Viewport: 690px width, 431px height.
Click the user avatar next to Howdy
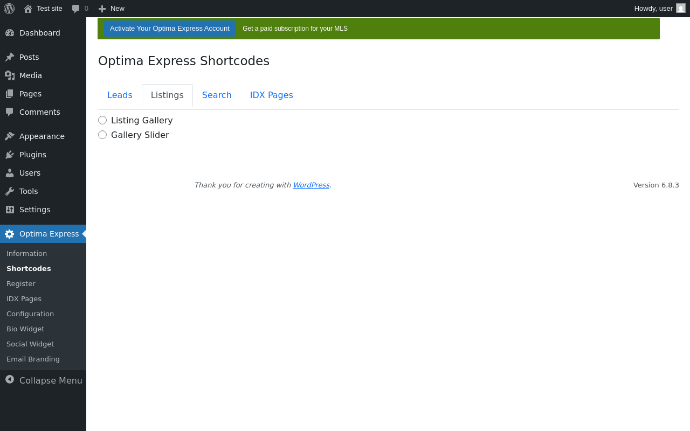pyautogui.click(x=681, y=8)
